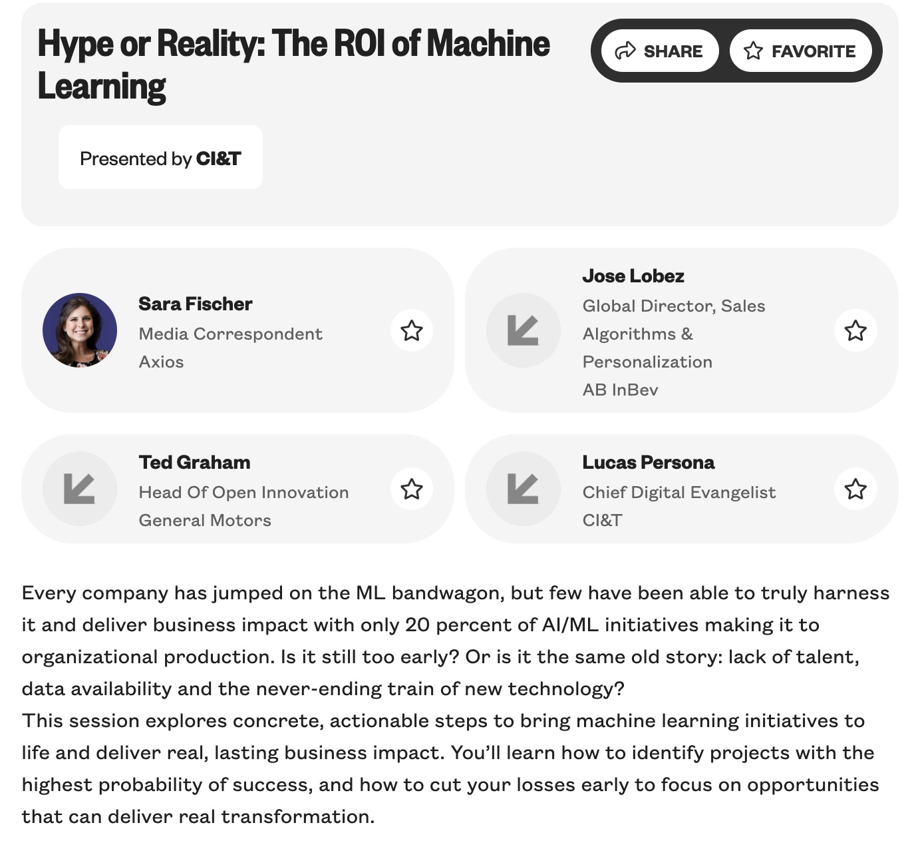Click the Chief Digital Evangelist text
This screenshot has height=847, width=914.
pyautogui.click(x=679, y=492)
